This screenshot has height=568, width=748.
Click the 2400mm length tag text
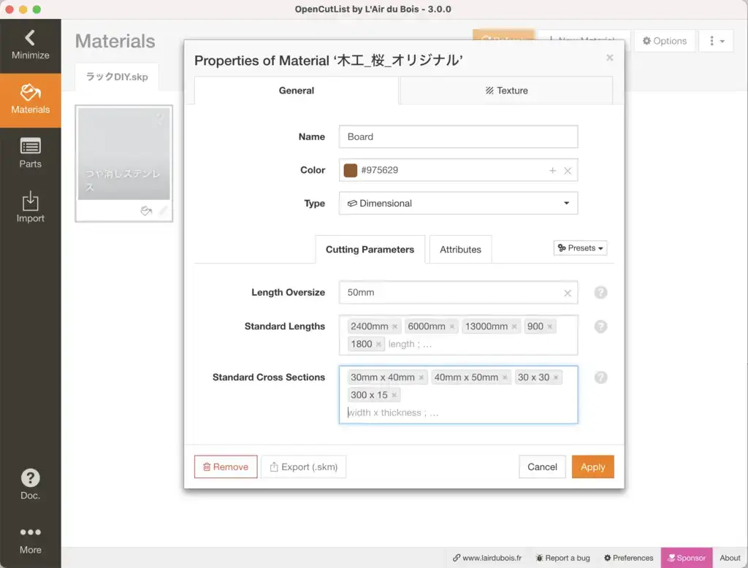pos(369,326)
